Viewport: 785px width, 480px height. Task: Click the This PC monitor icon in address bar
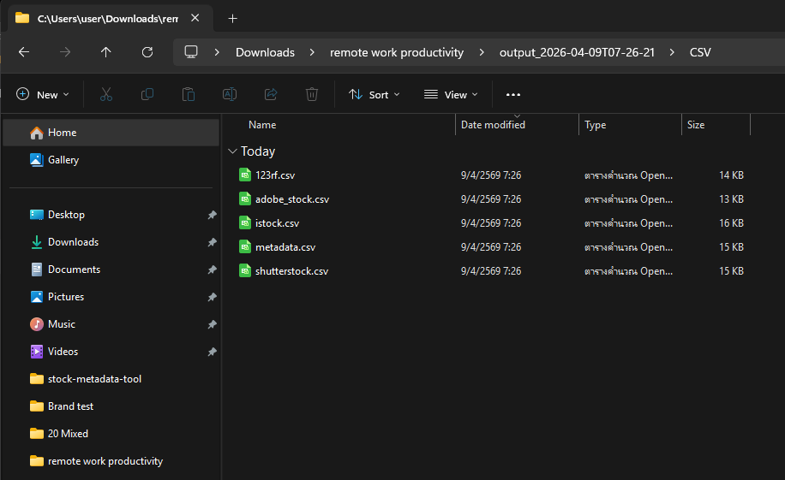[x=191, y=52]
